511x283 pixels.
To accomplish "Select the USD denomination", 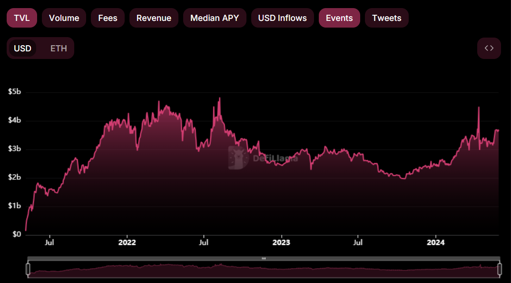I will (x=22, y=49).
